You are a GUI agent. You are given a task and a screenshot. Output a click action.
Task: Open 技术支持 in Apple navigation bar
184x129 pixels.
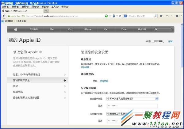(142, 29)
